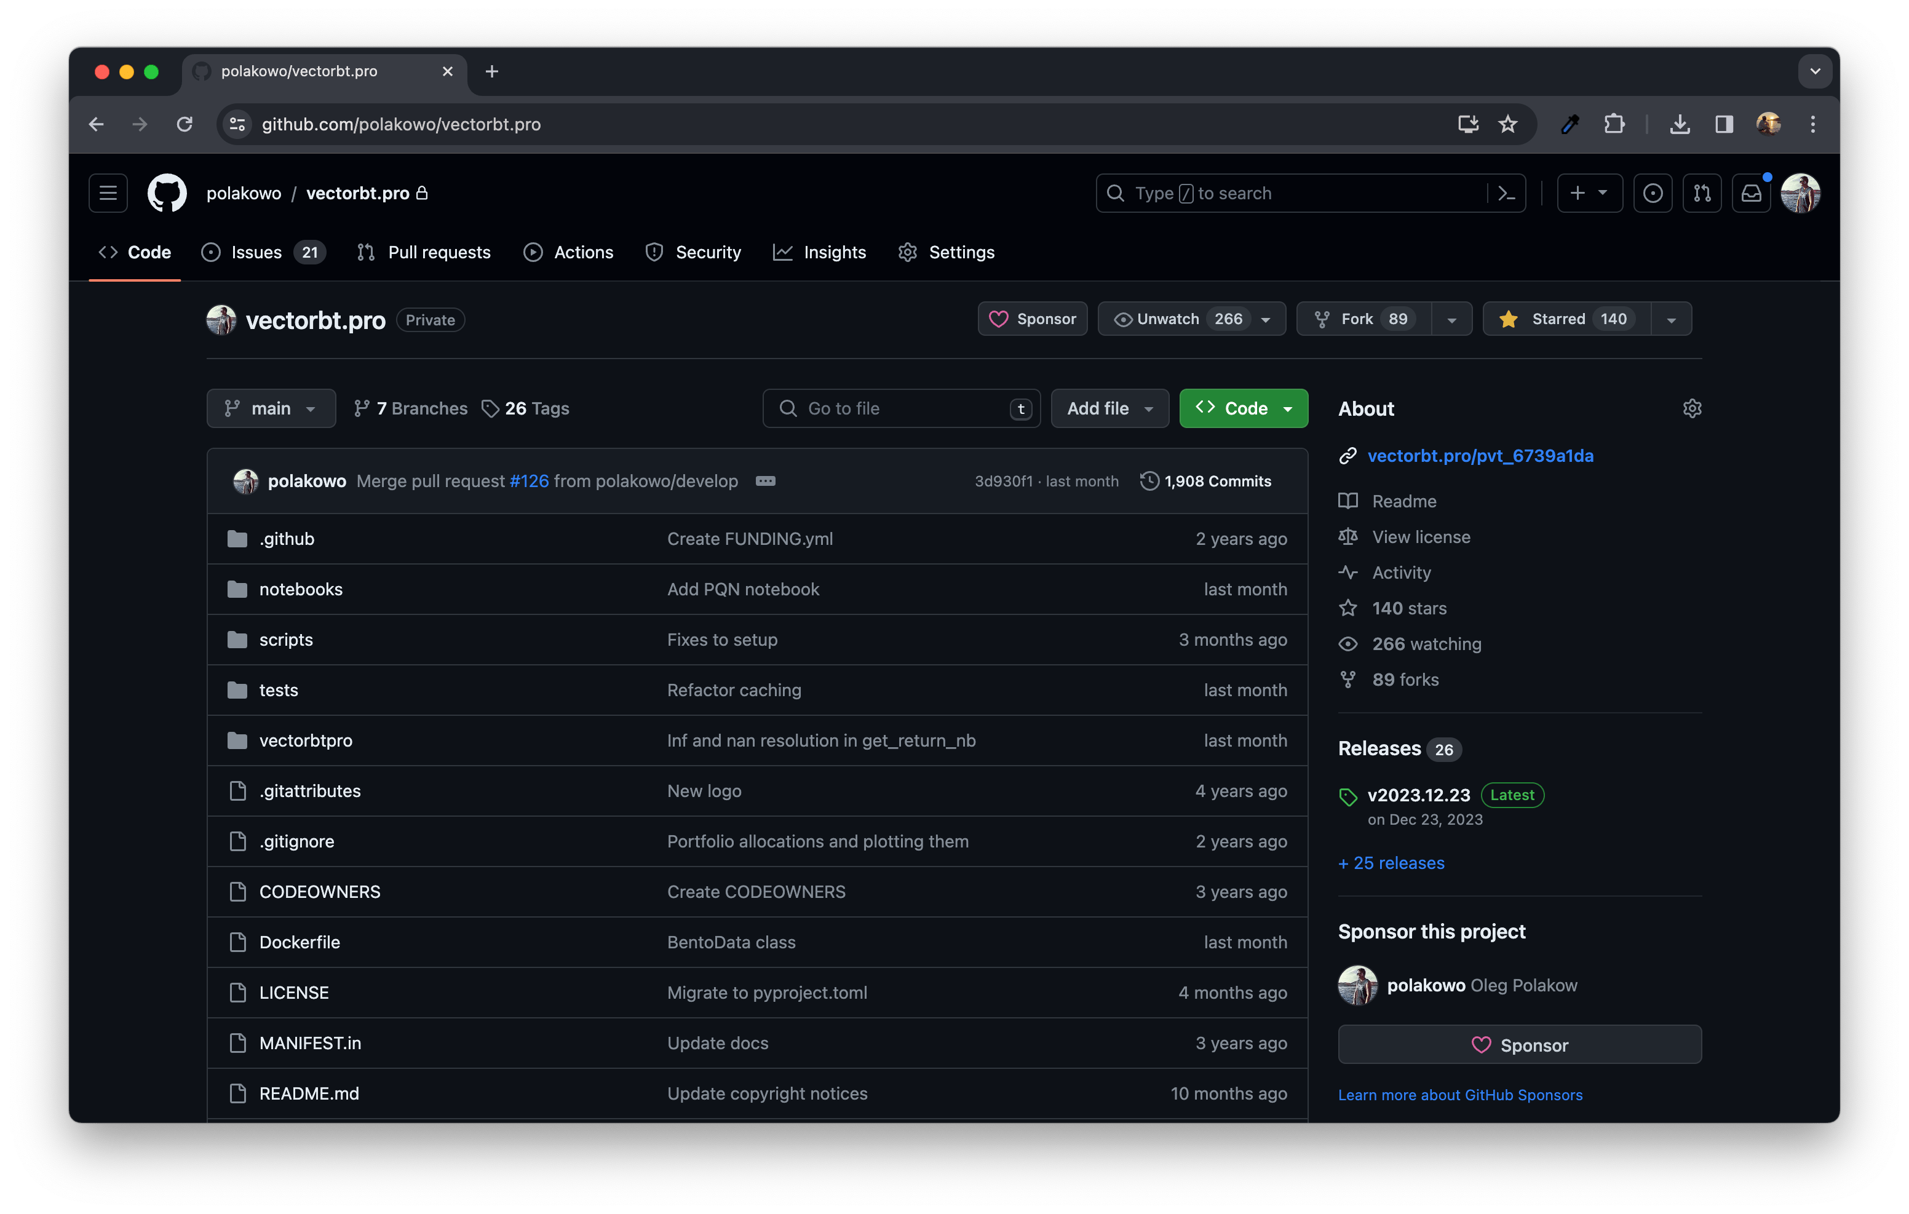The height and width of the screenshot is (1214, 1909).
Task: Open the GitHub command palette icon
Action: click(1506, 194)
